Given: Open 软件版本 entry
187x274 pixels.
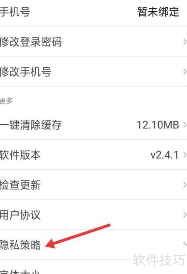Looking at the screenshot, I should [x=93, y=155].
